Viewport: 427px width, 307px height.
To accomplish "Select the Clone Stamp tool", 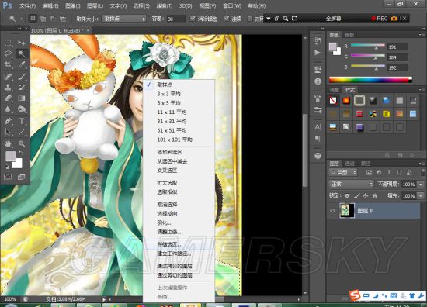I will pyautogui.click(x=8, y=88).
